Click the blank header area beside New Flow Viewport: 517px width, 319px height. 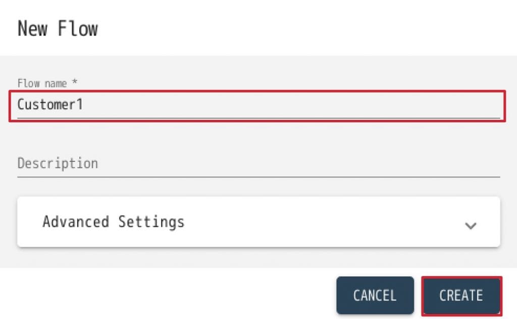pyautogui.click(x=303, y=28)
